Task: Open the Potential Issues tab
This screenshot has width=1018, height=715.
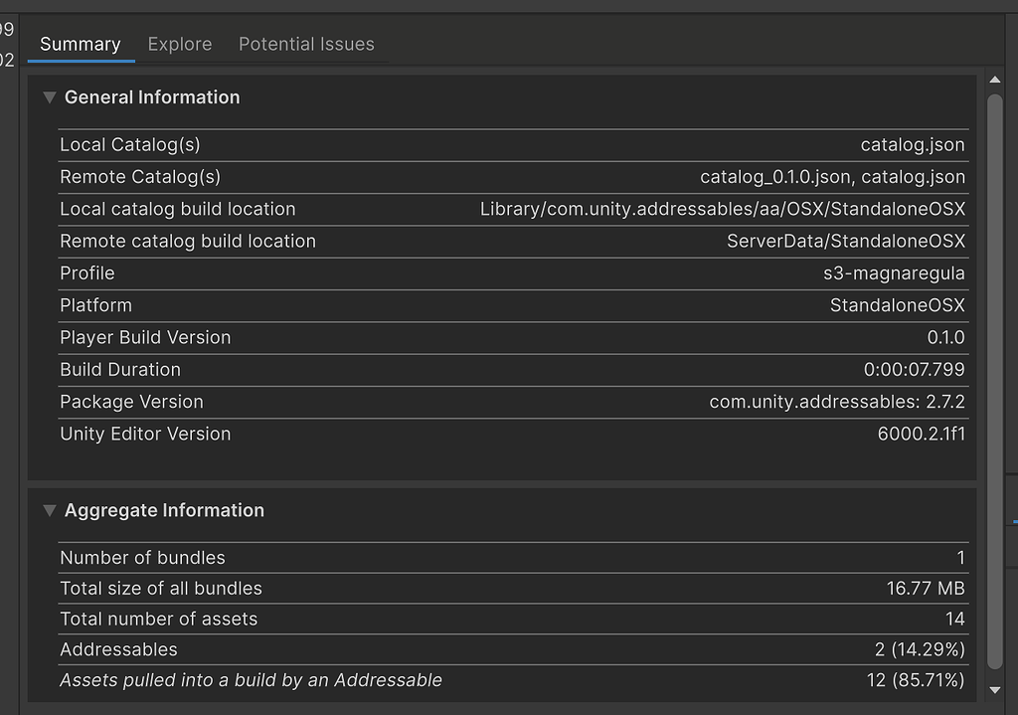Action: (305, 44)
